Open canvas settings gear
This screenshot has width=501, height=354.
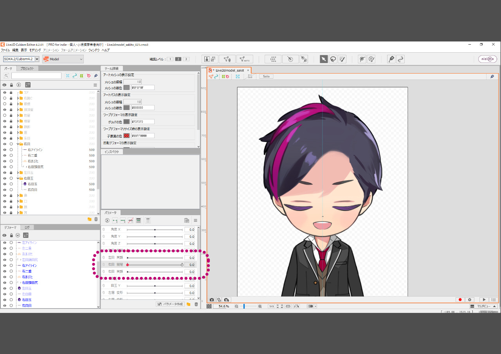click(x=470, y=300)
